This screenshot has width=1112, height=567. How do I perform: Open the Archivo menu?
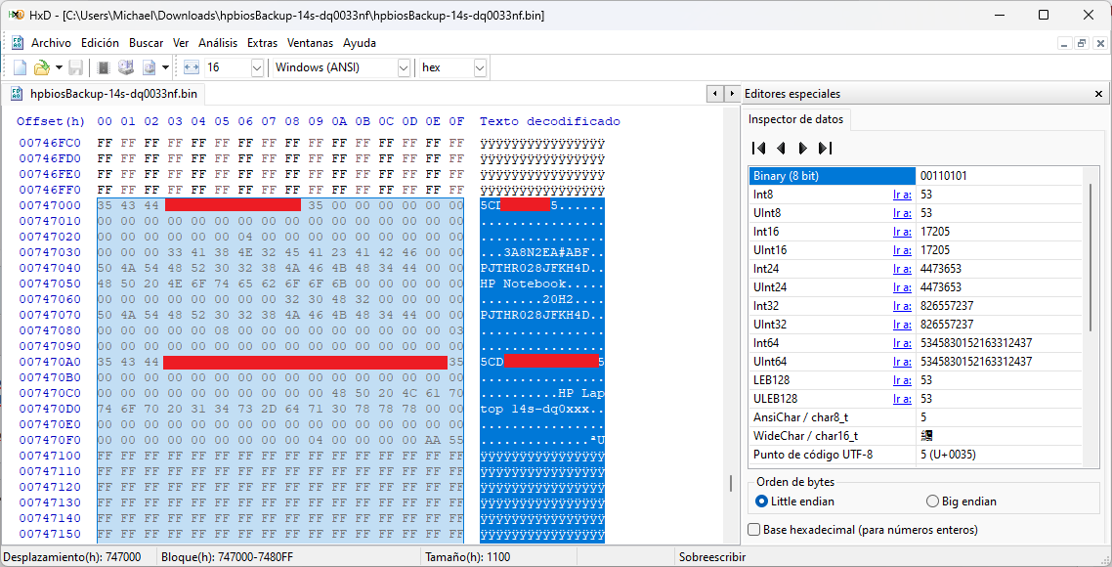coord(51,43)
